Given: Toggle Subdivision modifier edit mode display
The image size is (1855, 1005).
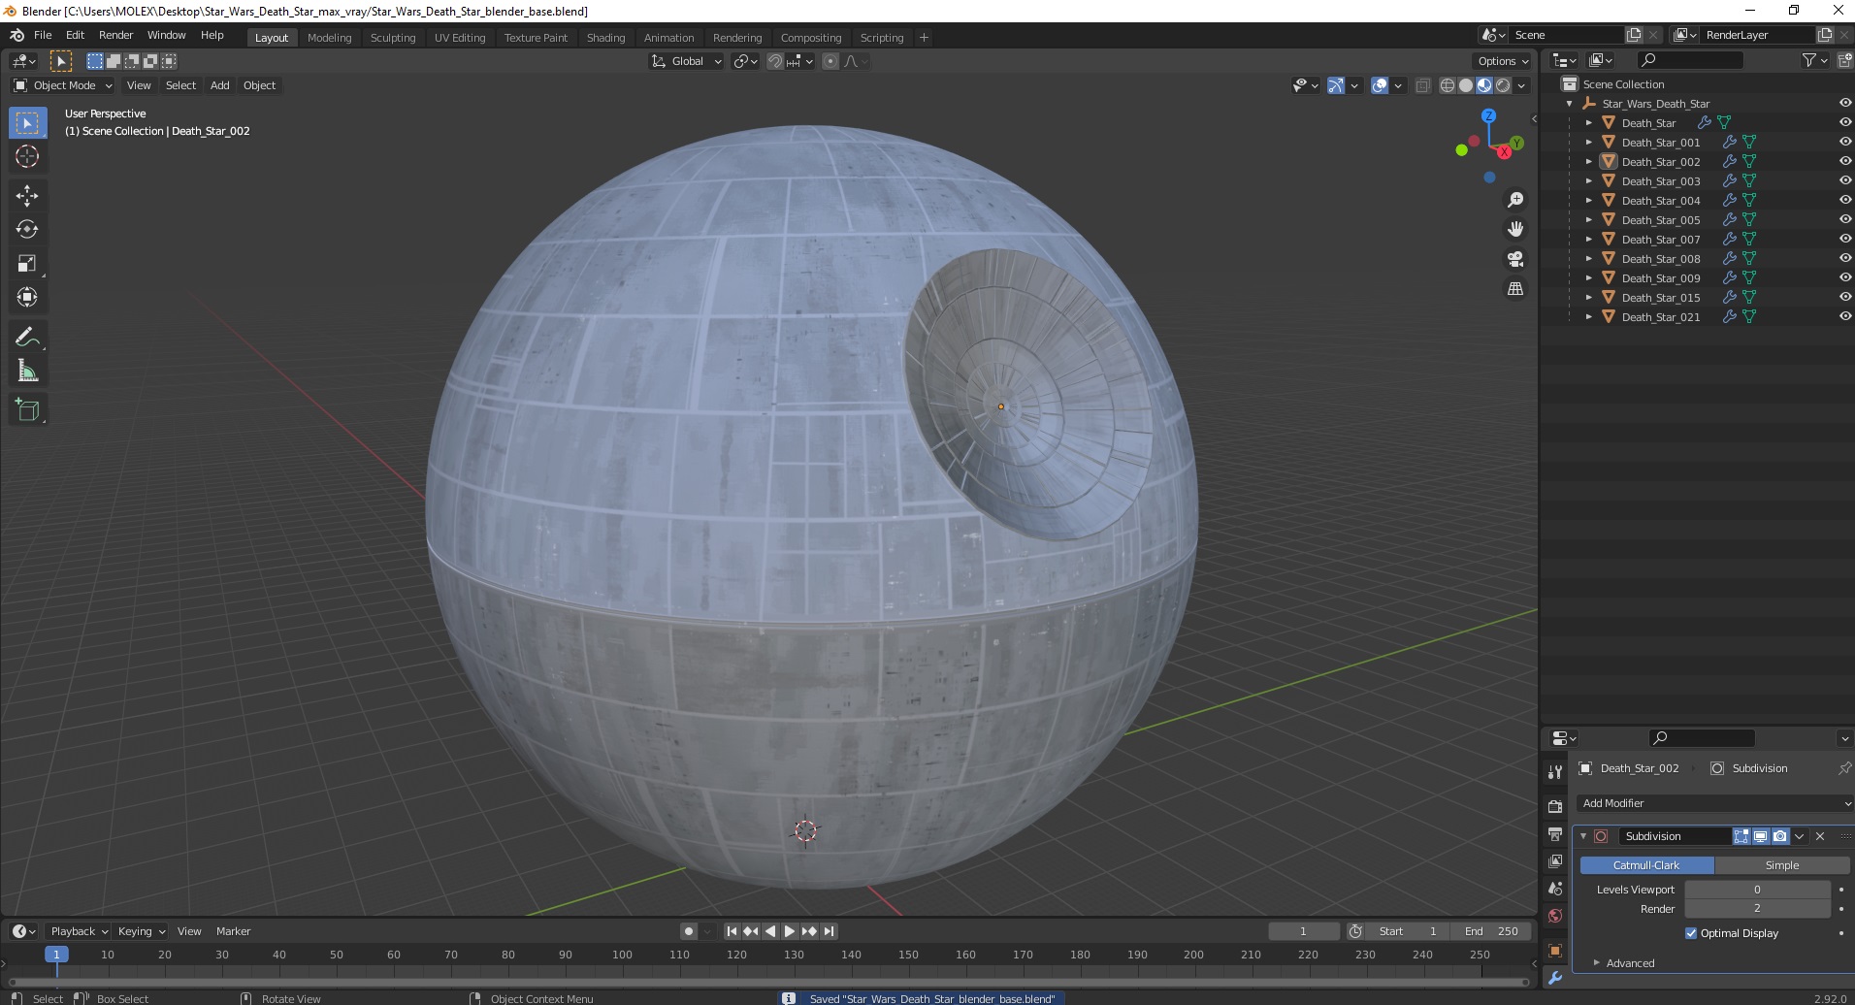Looking at the screenshot, I should (1741, 836).
